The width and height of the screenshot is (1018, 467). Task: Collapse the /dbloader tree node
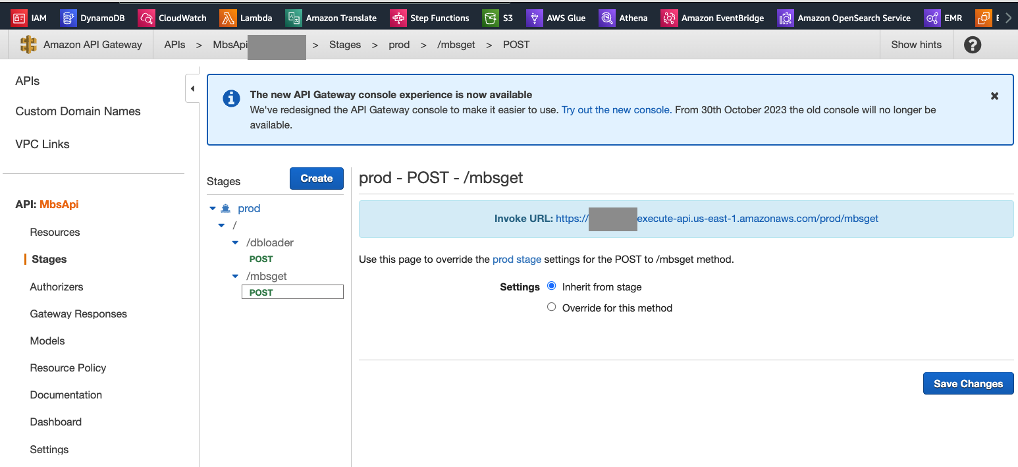click(x=235, y=243)
